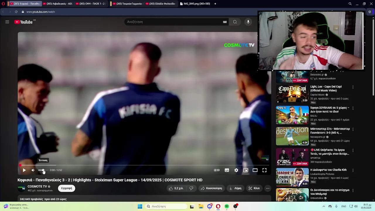Open the Opera icon in the taskbar
This screenshot has width=375, height=211.
click(x=218, y=206)
